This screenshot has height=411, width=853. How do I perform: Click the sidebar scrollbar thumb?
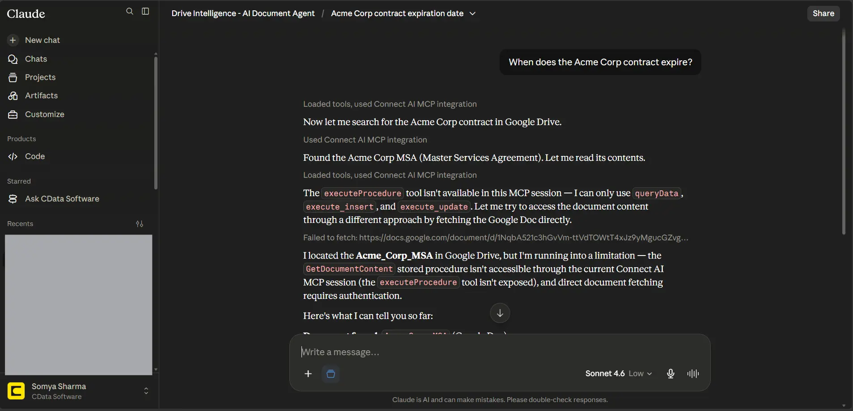point(156,123)
